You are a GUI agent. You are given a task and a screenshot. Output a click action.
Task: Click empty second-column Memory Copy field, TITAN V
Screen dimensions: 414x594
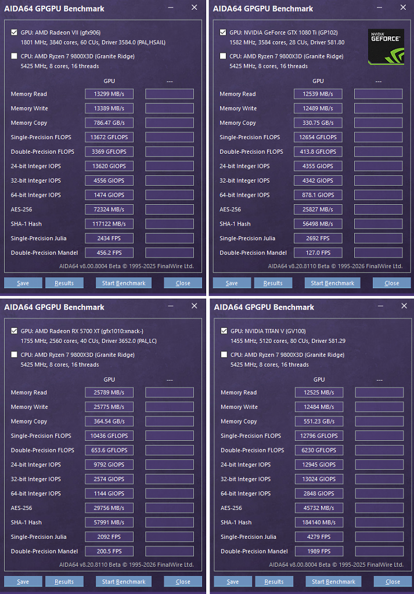point(380,421)
